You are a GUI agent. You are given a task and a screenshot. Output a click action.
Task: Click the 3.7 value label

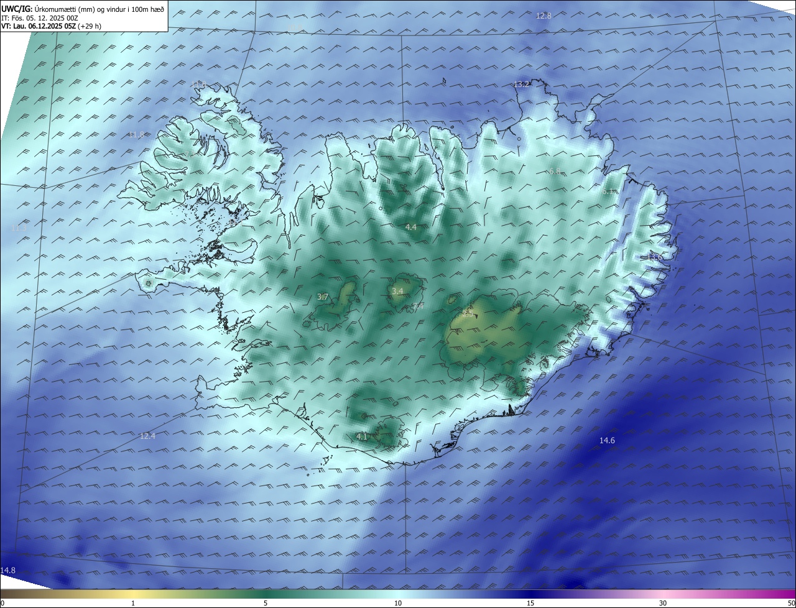tap(322, 297)
